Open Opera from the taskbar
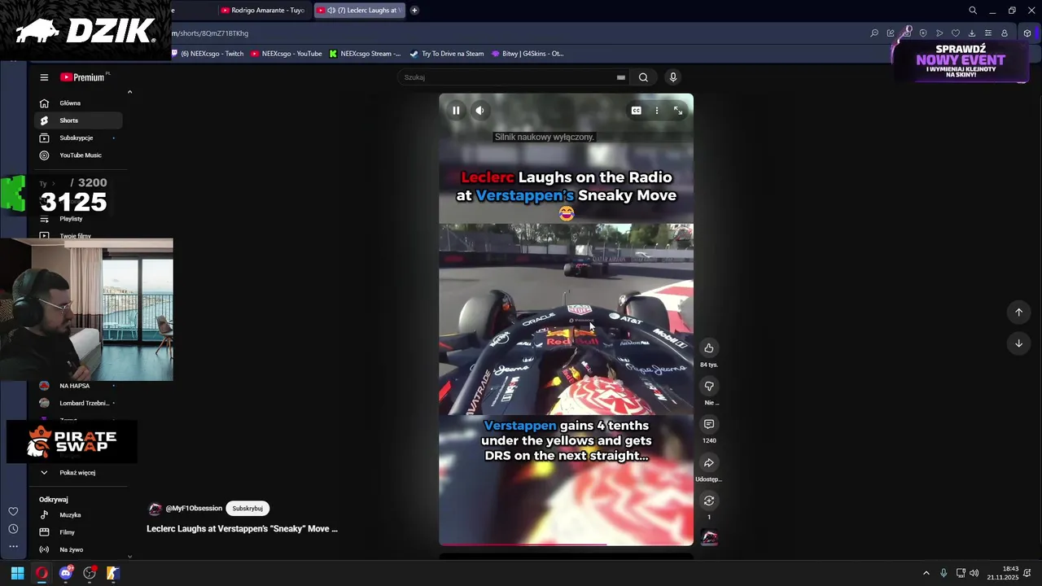1042x586 pixels. pos(42,573)
